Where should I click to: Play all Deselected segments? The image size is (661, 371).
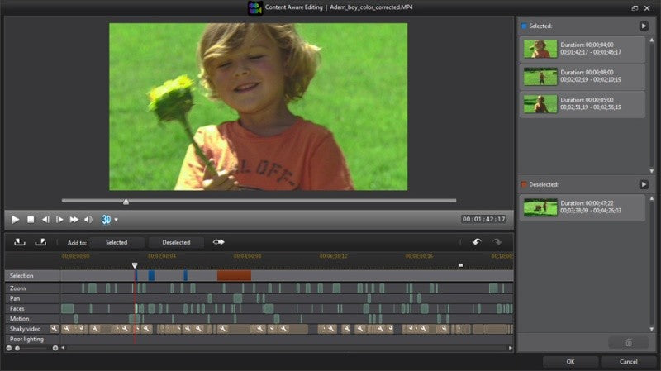click(x=644, y=184)
